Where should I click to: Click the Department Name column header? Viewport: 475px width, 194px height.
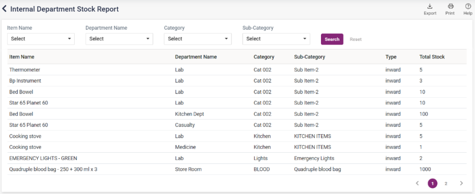point(196,57)
